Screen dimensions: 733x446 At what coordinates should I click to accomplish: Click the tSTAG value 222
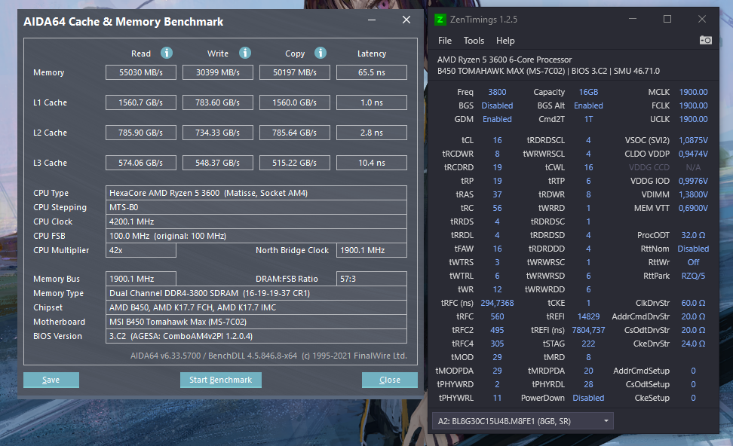pyautogui.click(x=588, y=344)
